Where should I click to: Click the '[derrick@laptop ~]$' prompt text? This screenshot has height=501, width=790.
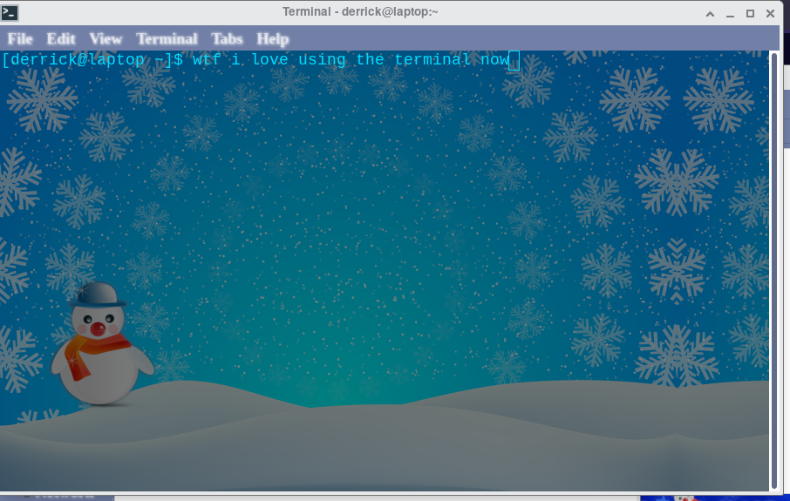click(92, 60)
